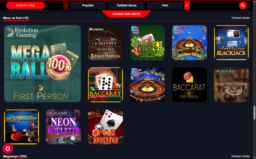Go to Casino Ana Sayfa

point(126,14)
